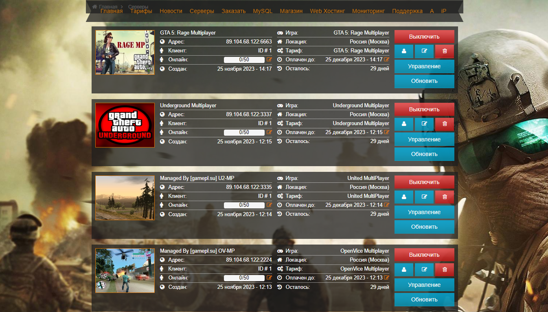Edit paid-until date icon for OpenVice Multiplayer

pyautogui.click(x=386, y=278)
